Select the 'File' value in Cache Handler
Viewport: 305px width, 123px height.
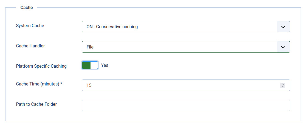point(90,47)
